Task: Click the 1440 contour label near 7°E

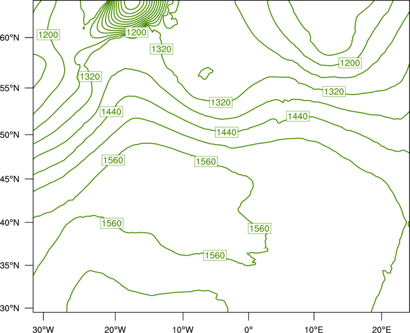Action: click(x=298, y=116)
